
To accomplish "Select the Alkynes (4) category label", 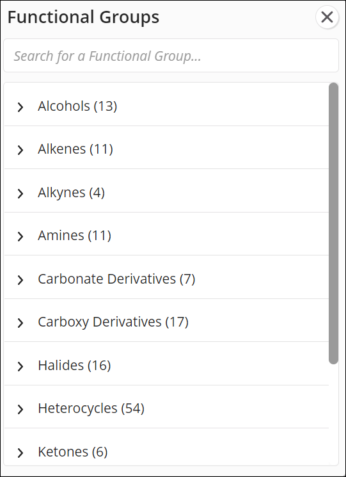I will pos(72,193).
